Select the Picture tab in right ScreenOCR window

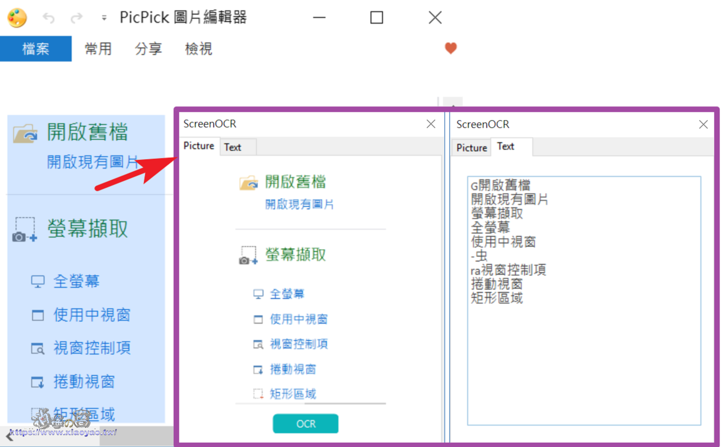click(472, 148)
